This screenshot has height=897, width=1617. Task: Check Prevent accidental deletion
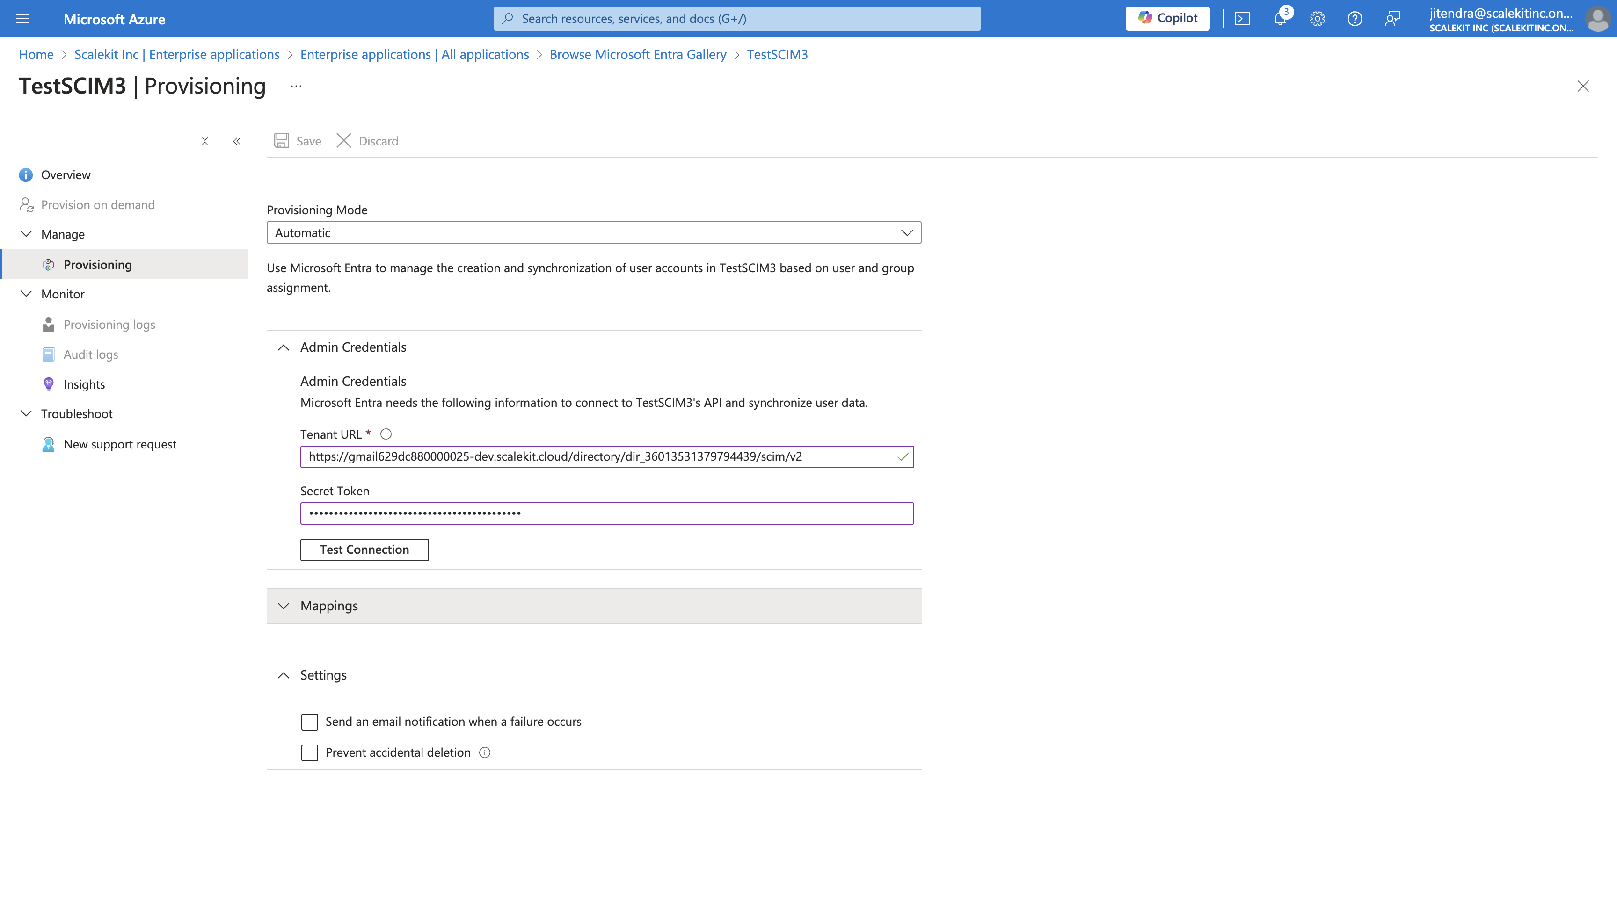click(309, 753)
